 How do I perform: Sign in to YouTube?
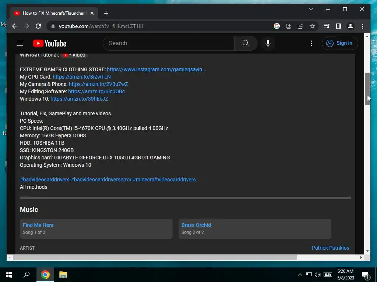[x=340, y=43]
